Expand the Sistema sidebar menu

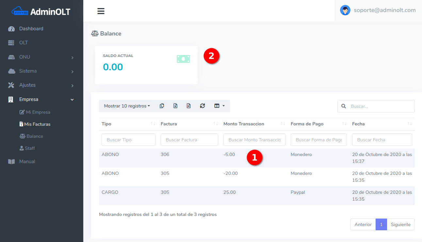[41, 71]
